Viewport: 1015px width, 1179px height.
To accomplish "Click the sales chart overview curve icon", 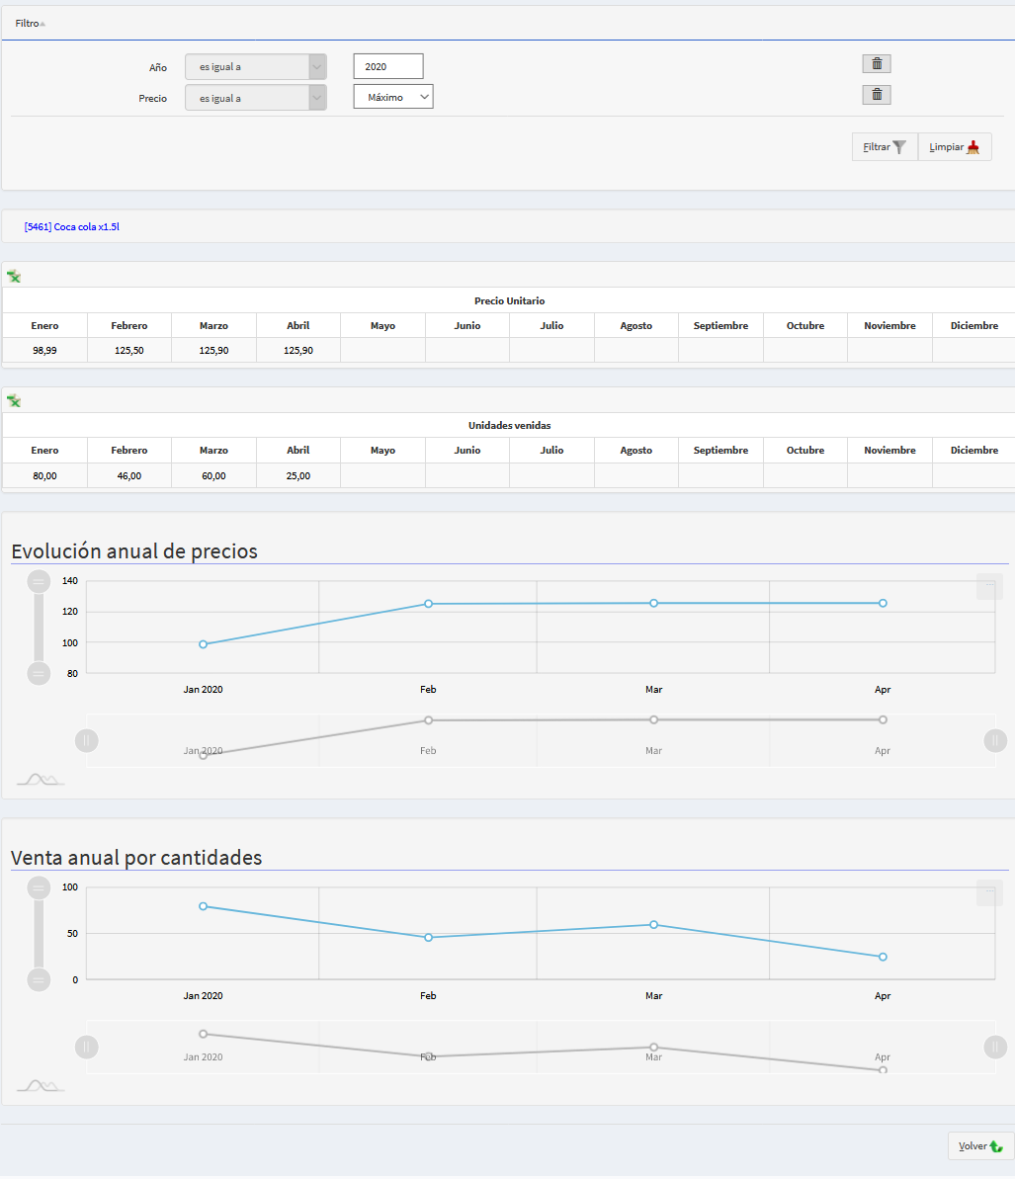I will tap(41, 1086).
